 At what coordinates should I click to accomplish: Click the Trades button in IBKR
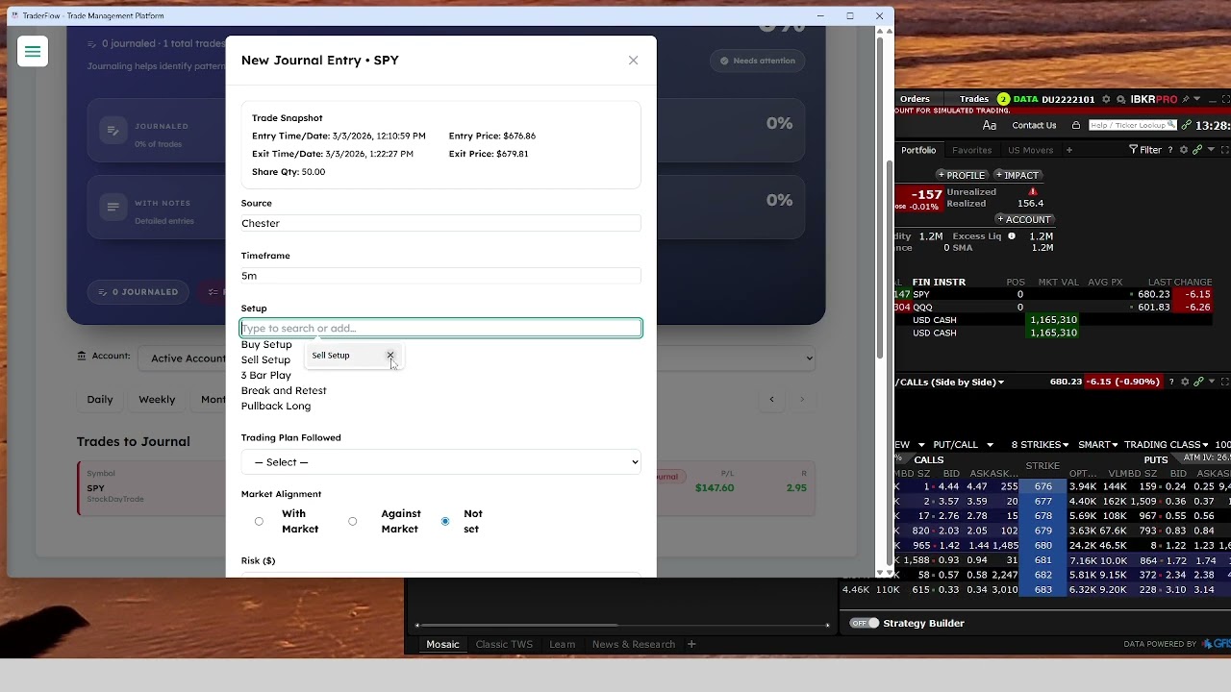(974, 99)
